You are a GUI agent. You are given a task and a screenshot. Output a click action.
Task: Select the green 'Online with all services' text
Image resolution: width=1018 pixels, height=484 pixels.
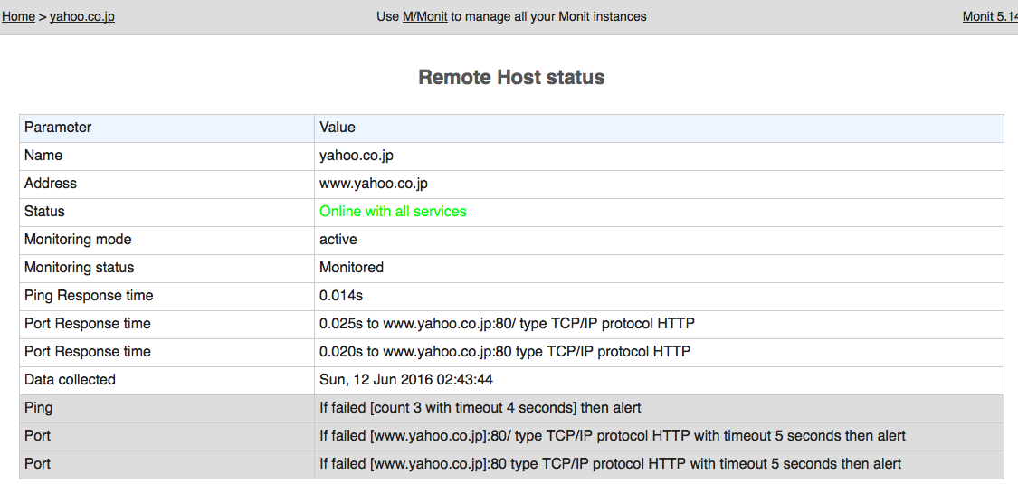coord(393,212)
